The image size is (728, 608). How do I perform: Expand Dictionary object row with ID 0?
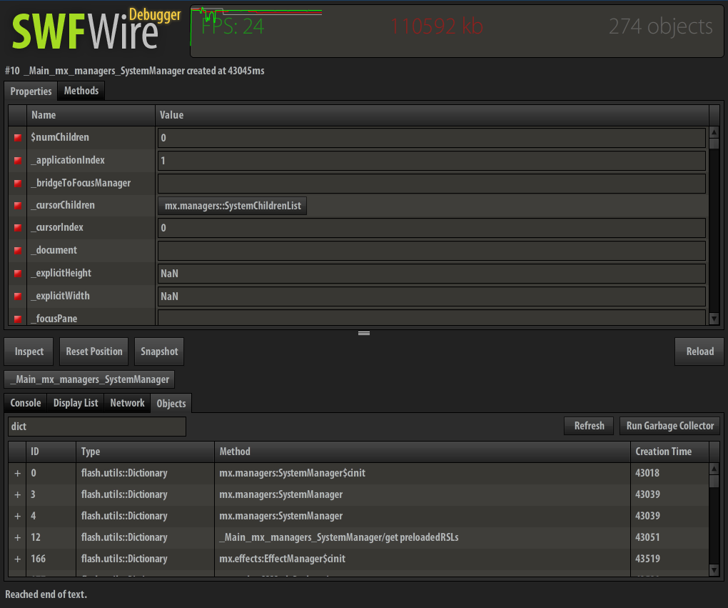coord(18,473)
